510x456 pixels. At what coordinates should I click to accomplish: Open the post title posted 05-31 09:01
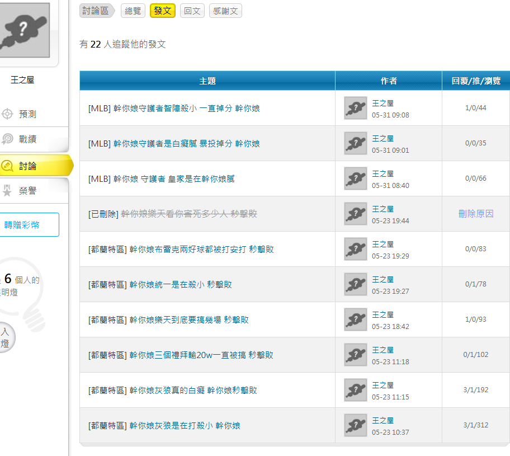click(186, 144)
